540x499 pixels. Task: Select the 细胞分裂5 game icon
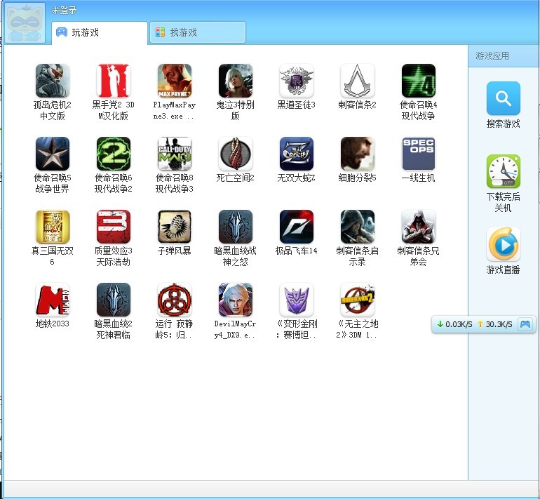point(357,154)
